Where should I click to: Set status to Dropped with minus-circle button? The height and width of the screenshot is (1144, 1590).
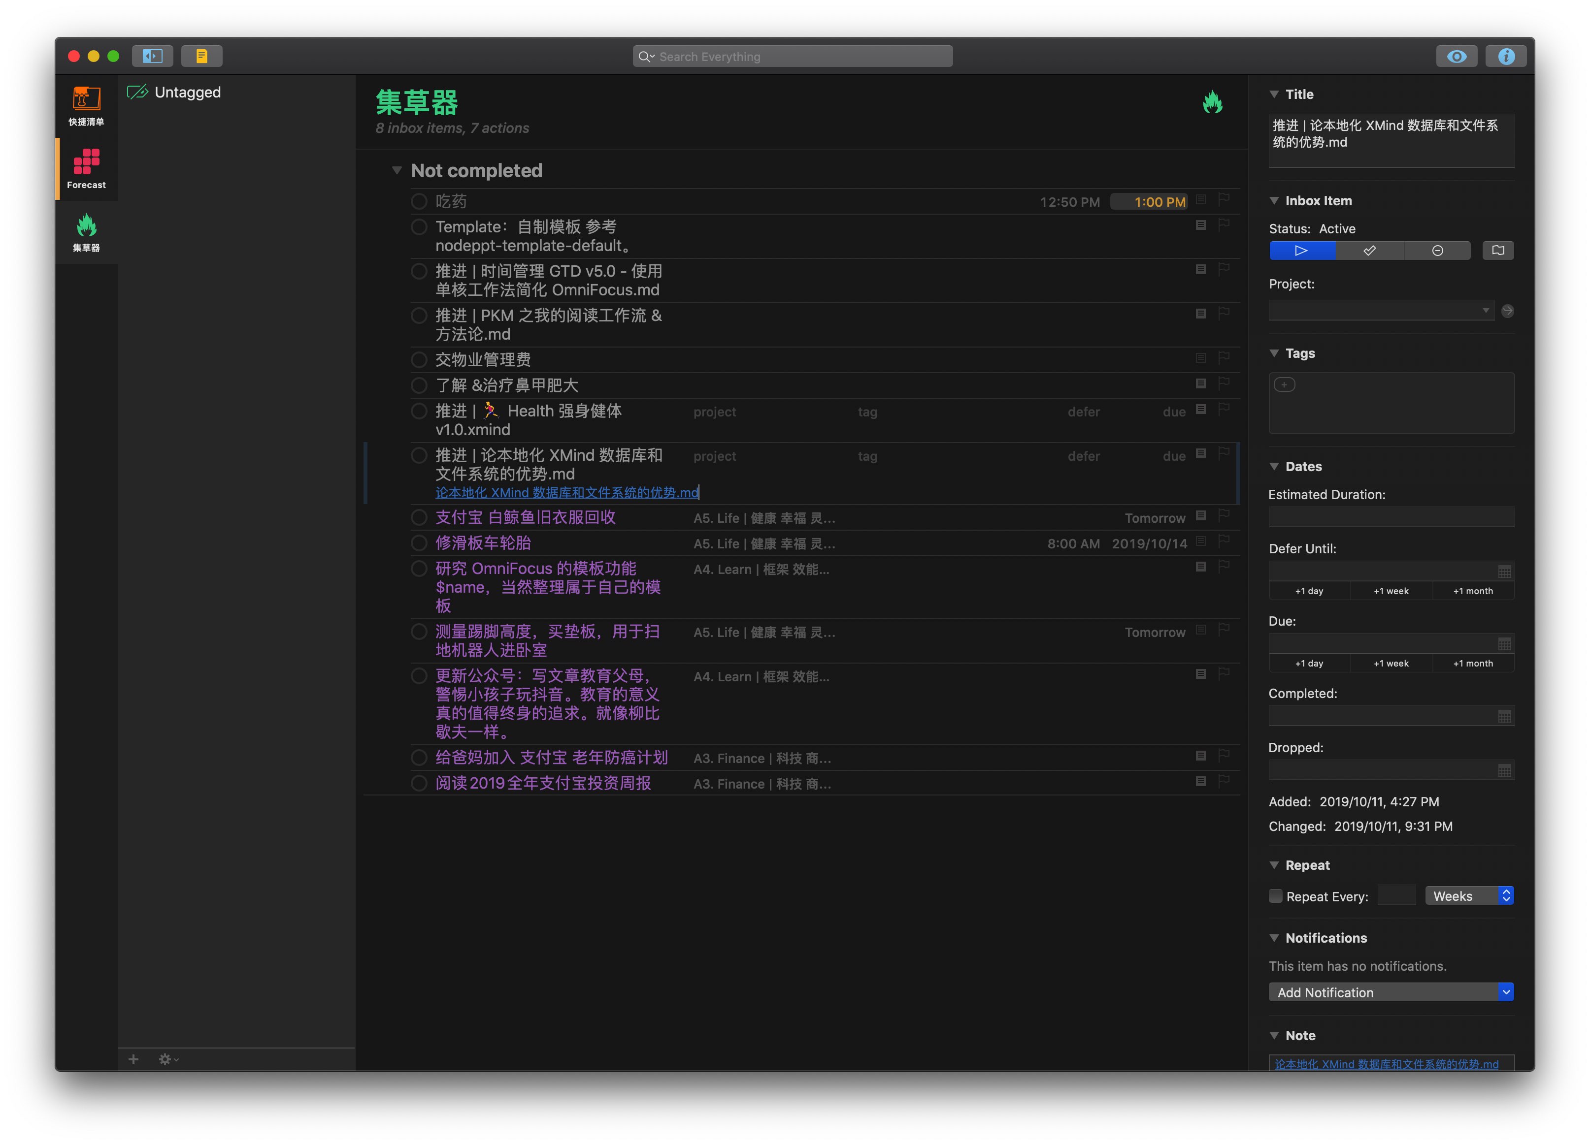pos(1437,251)
